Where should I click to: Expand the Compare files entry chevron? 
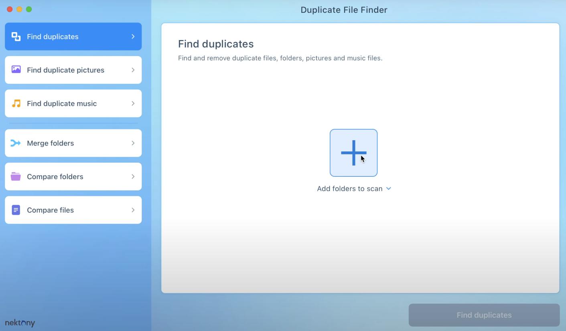(133, 210)
